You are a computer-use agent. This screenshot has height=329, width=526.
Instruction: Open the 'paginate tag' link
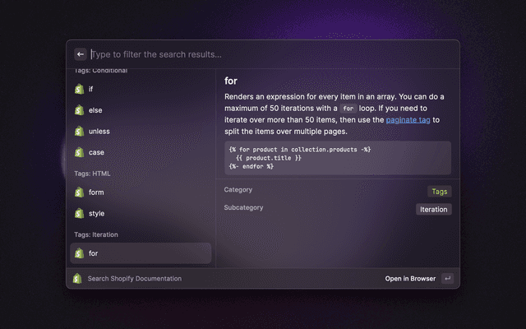[x=408, y=120]
